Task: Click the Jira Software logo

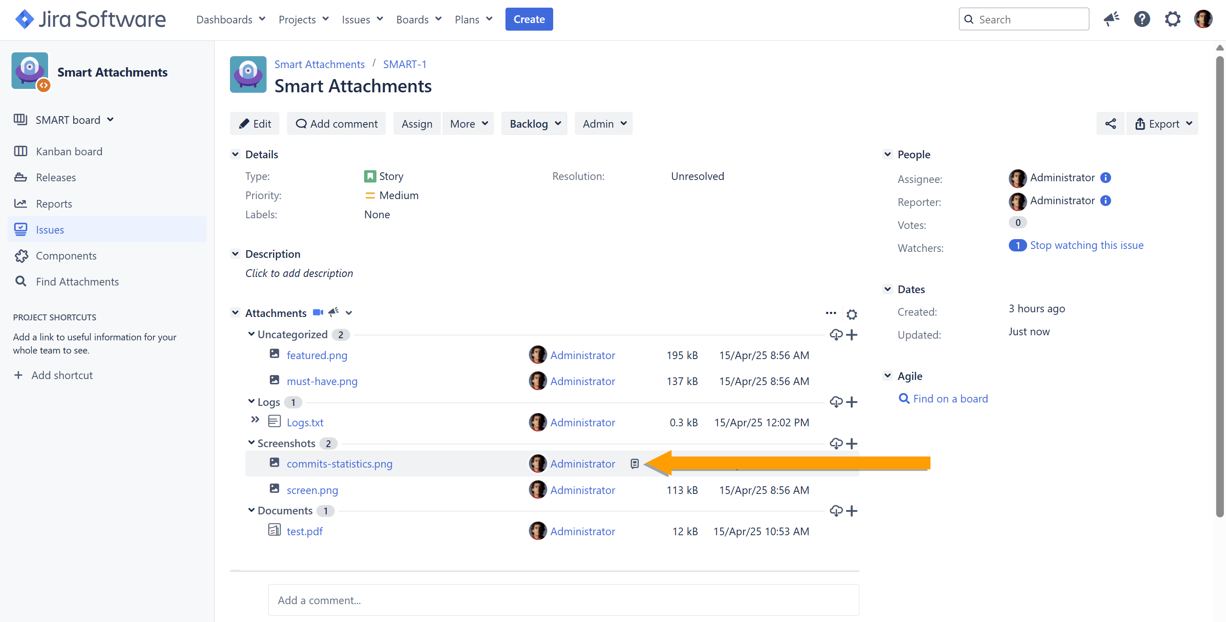Action: [90, 19]
